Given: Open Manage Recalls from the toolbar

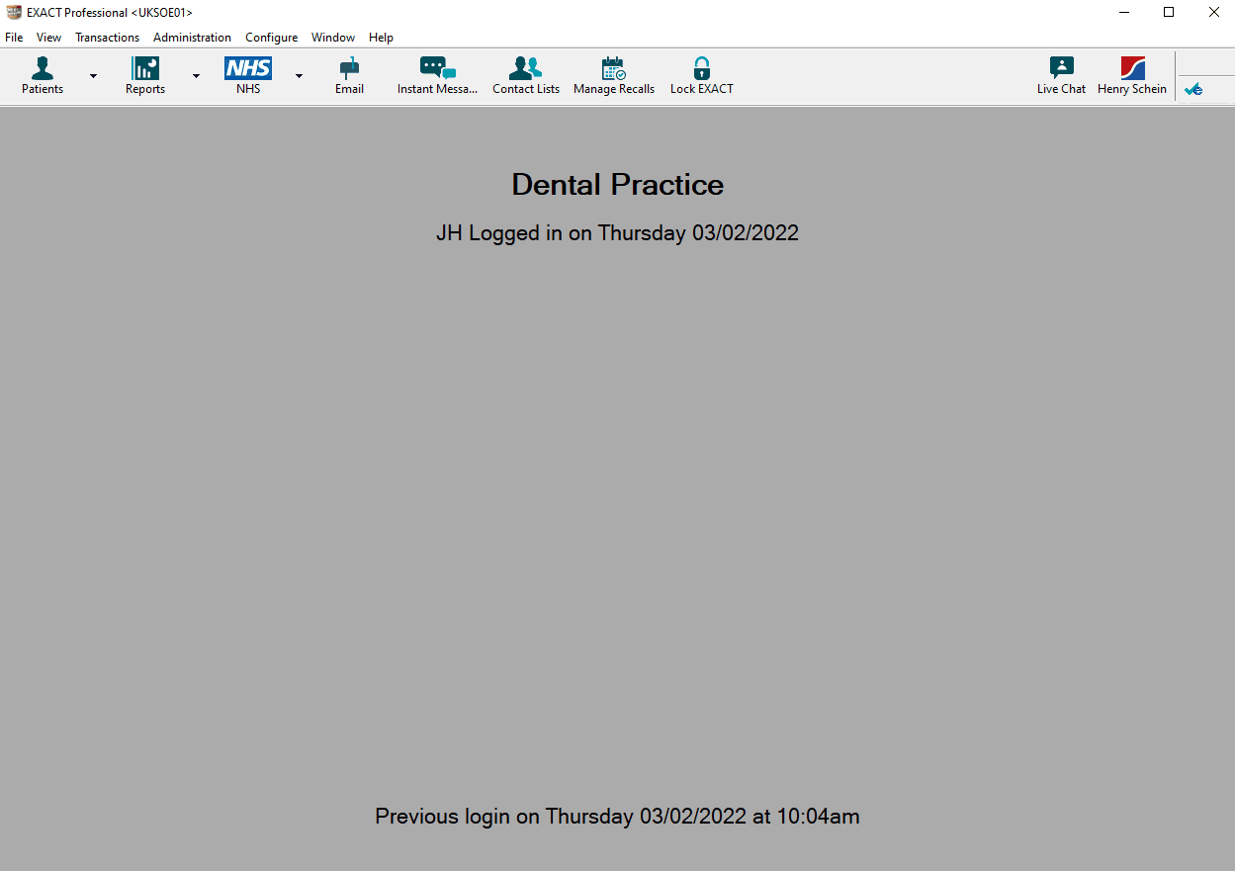Looking at the screenshot, I should click(x=614, y=76).
